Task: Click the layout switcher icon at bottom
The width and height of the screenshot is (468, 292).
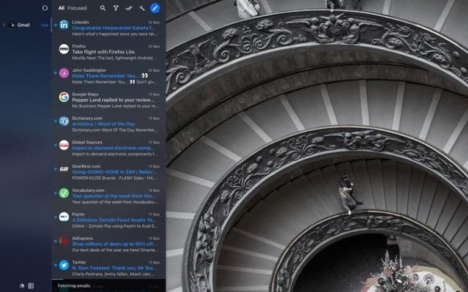Action: [30, 286]
